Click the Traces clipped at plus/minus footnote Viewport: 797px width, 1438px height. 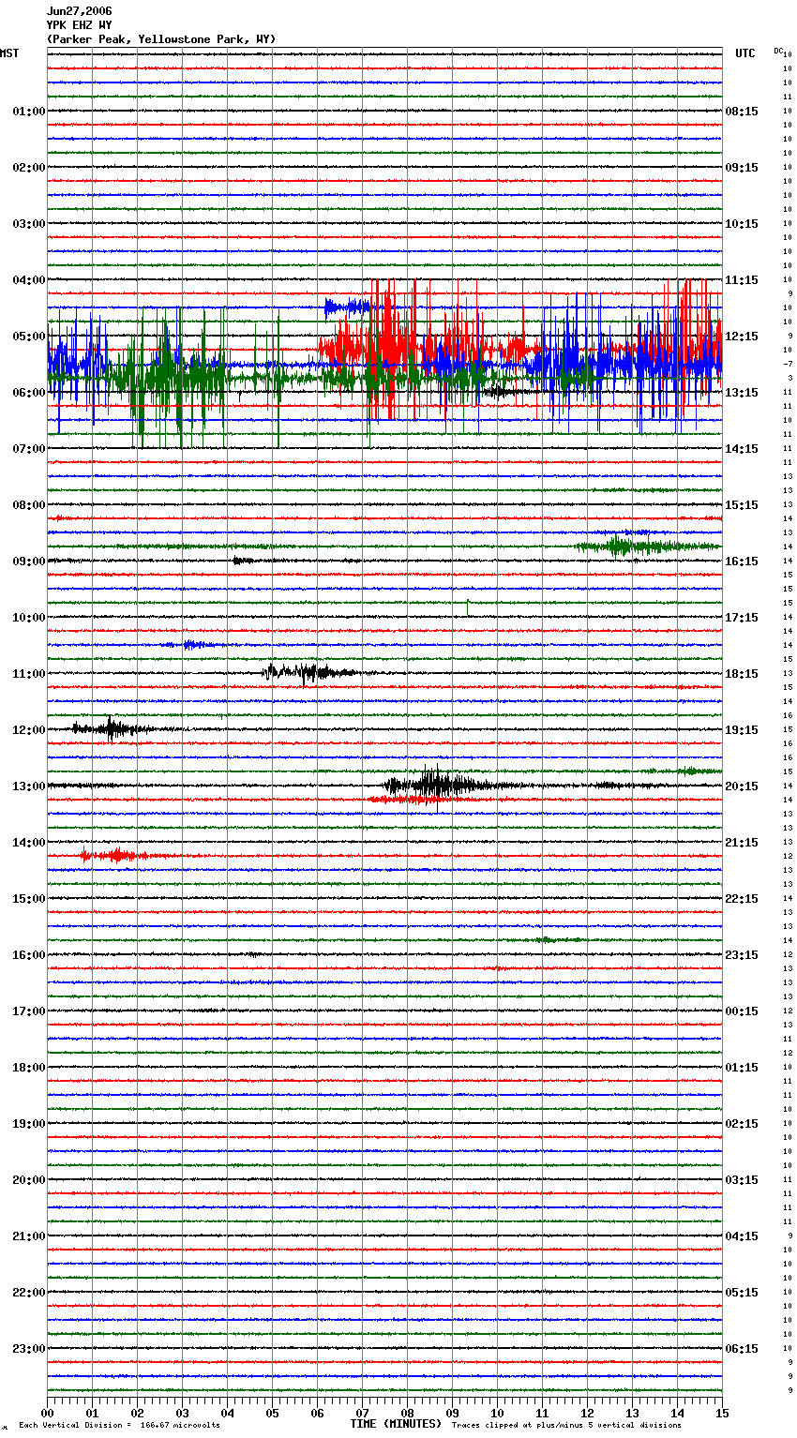pos(566,1426)
